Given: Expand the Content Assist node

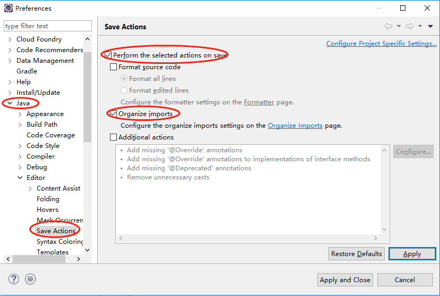Looking at the screenshot, I should click(x=30, y=188).
